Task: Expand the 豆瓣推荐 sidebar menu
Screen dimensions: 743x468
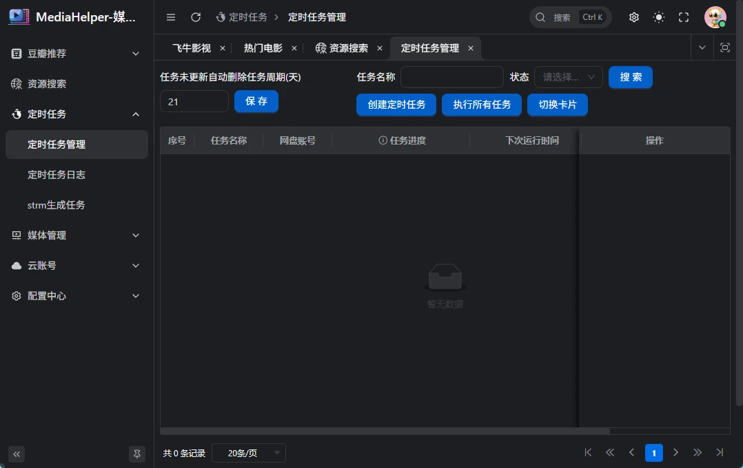Action: pos(77,54)
